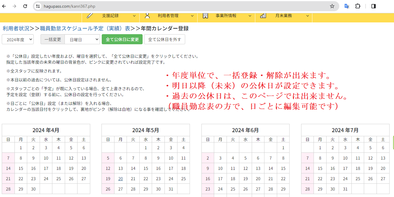Toggle holiday on May 20, 2024

click(120, 179)
